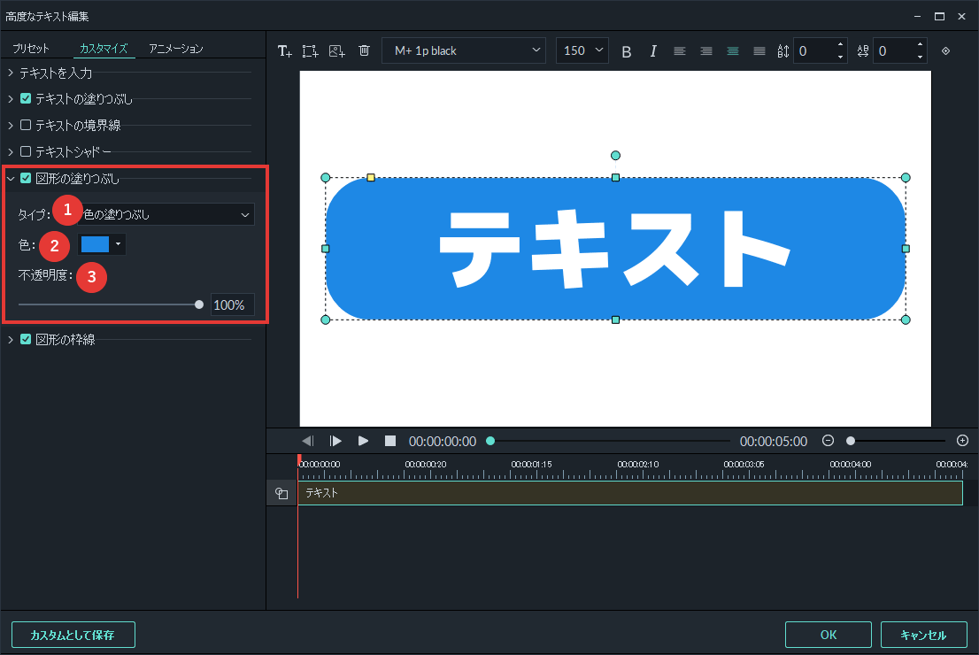Screen dimensions: 979x655
Task: Open the font size 150 dropdown
Action: click(x=582, y=50)
